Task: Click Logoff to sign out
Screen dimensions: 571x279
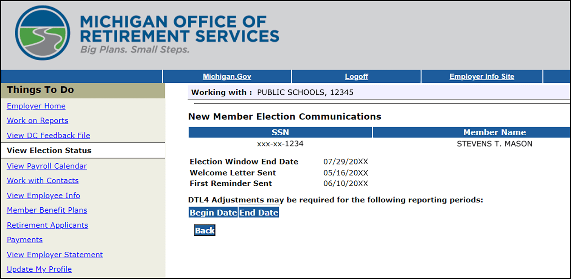Action: pos(356,76)
